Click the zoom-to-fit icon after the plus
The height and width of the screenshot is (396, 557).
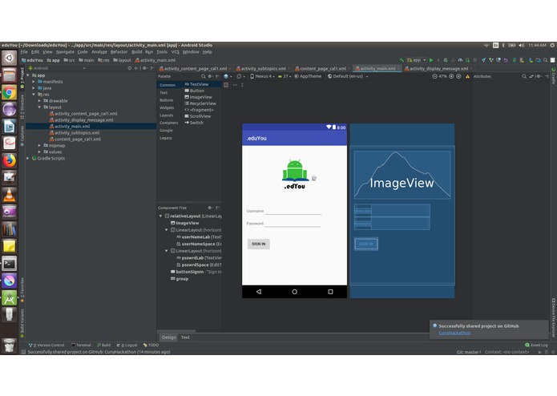tap(458, 76)
